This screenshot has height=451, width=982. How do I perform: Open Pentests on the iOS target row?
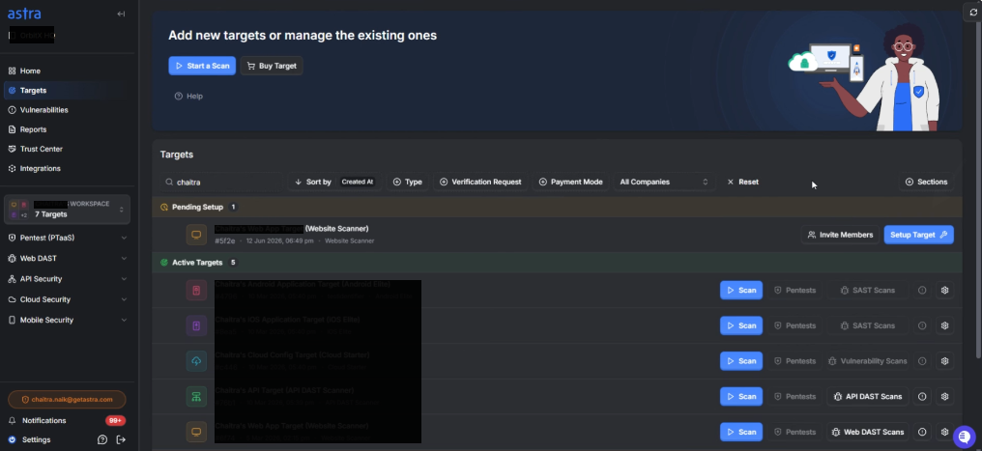795,325
